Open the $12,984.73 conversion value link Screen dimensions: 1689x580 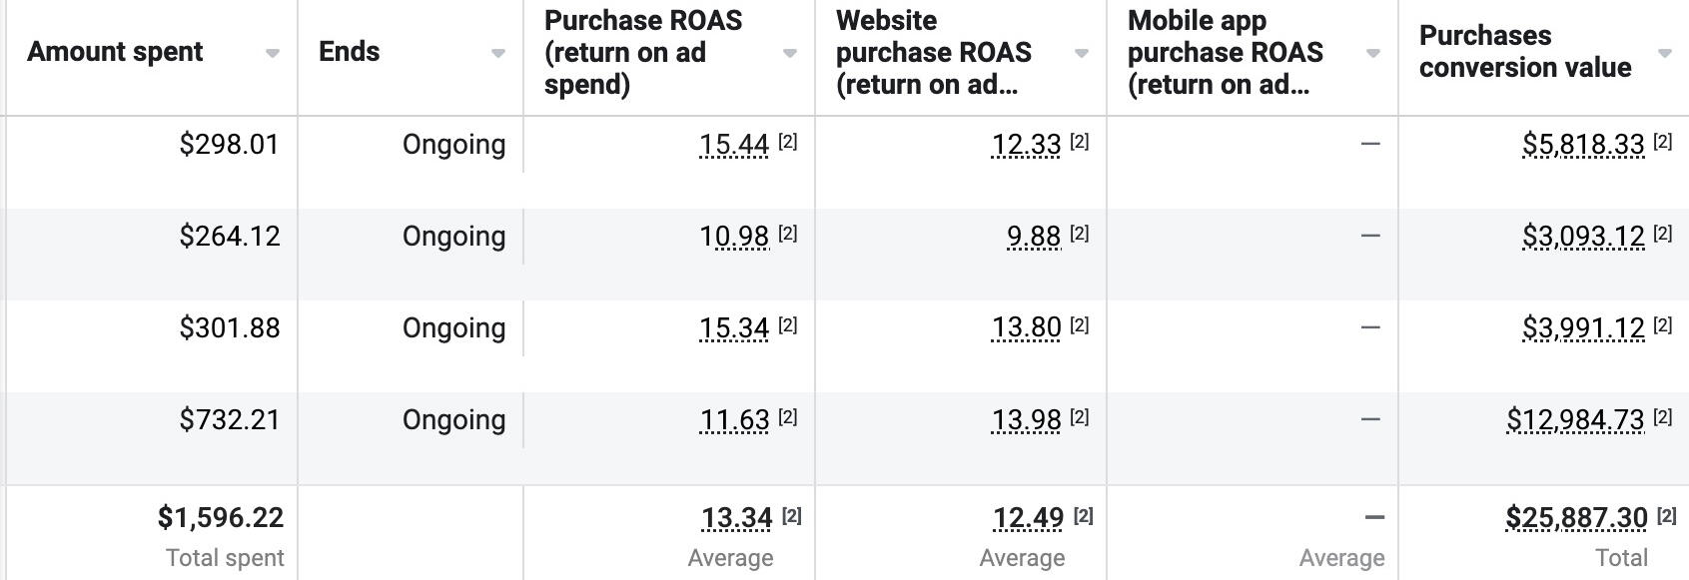click(x=1575, y=420)
